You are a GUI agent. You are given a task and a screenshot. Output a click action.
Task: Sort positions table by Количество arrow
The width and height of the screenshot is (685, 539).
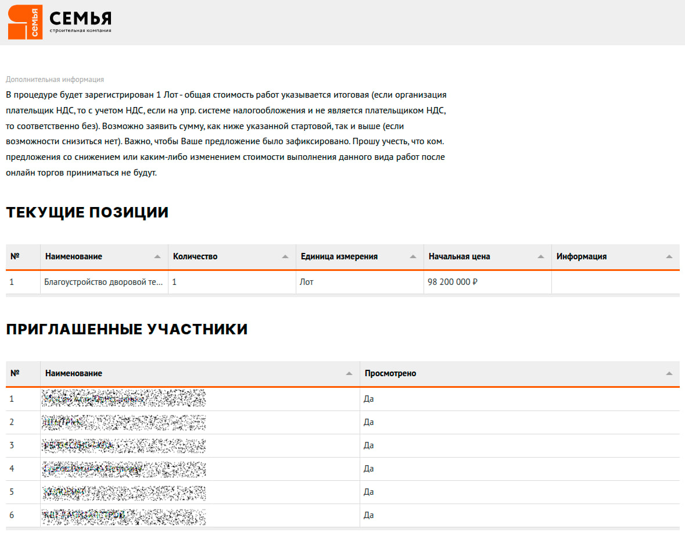pos(285,256)
